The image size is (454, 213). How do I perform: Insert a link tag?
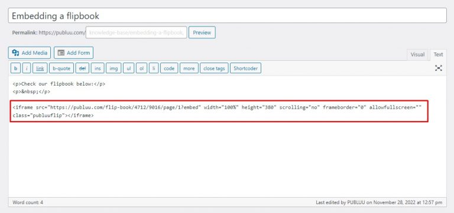click(x=40, y=68)
